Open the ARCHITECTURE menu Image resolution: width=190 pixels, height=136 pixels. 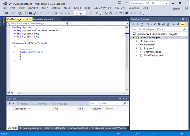tap(102, 8)
